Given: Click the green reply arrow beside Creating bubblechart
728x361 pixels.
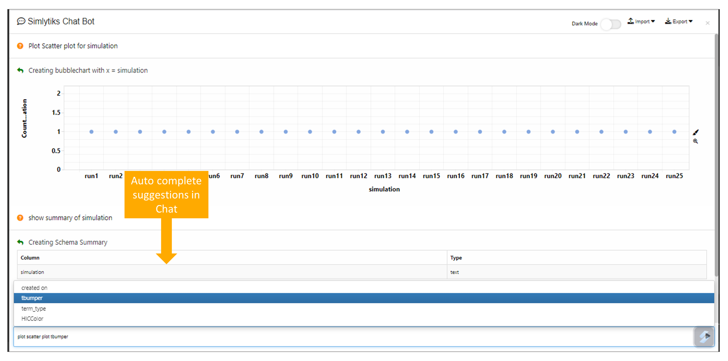Looking at the screenshot, I should pos(20,70).
